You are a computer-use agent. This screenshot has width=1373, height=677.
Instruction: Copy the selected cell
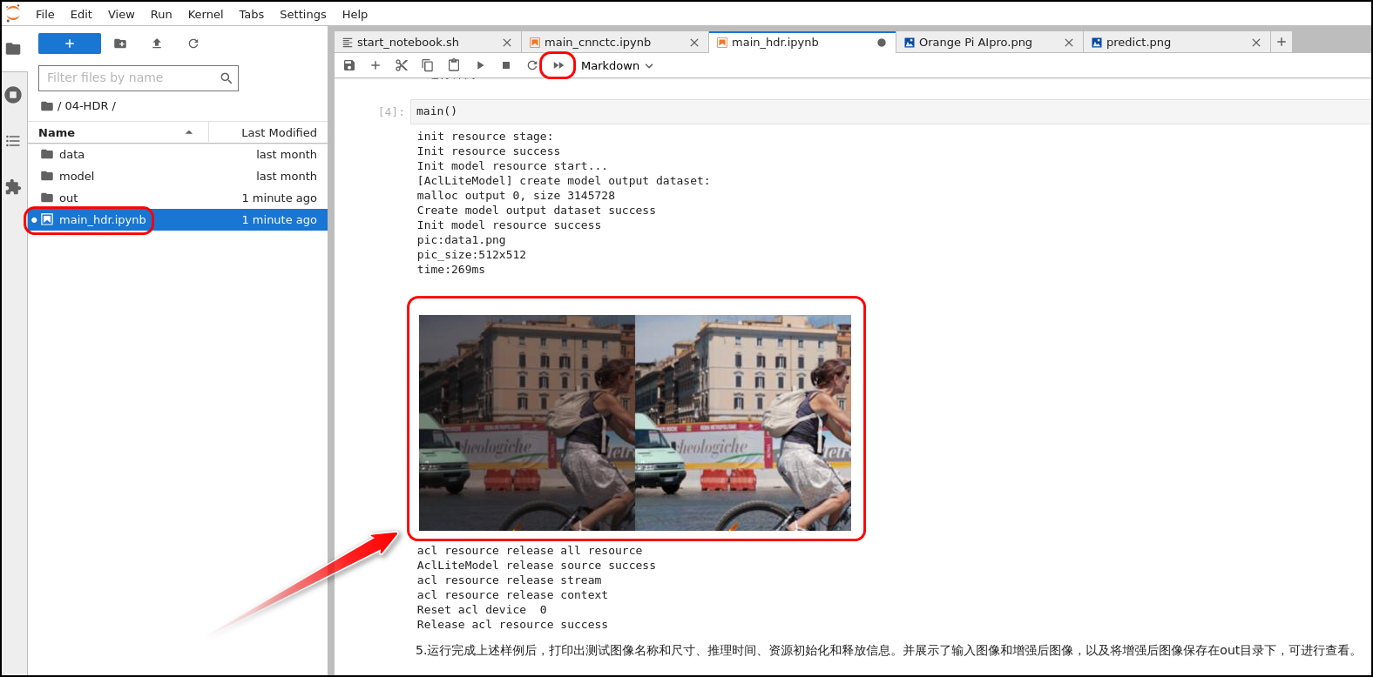428,65
